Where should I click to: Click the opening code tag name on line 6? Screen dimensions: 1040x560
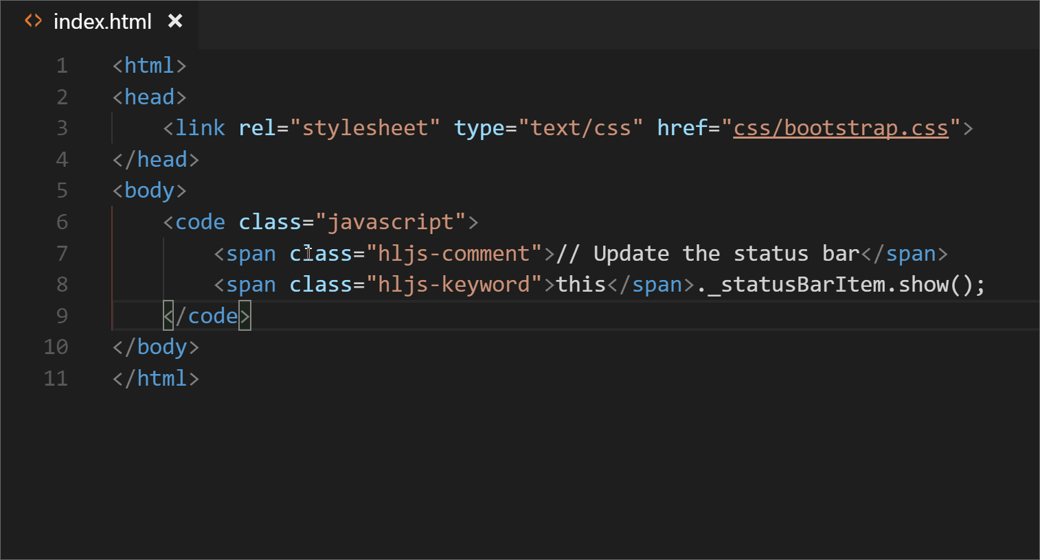200,222
